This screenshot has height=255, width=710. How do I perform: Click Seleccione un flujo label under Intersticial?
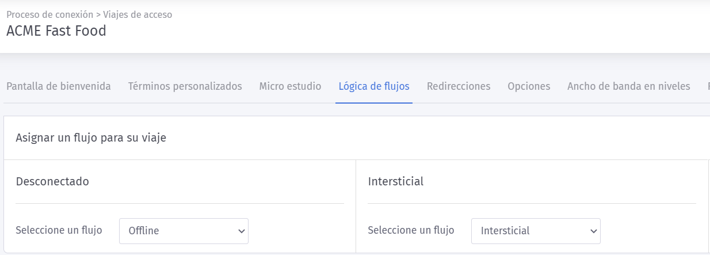coord(411,230)
